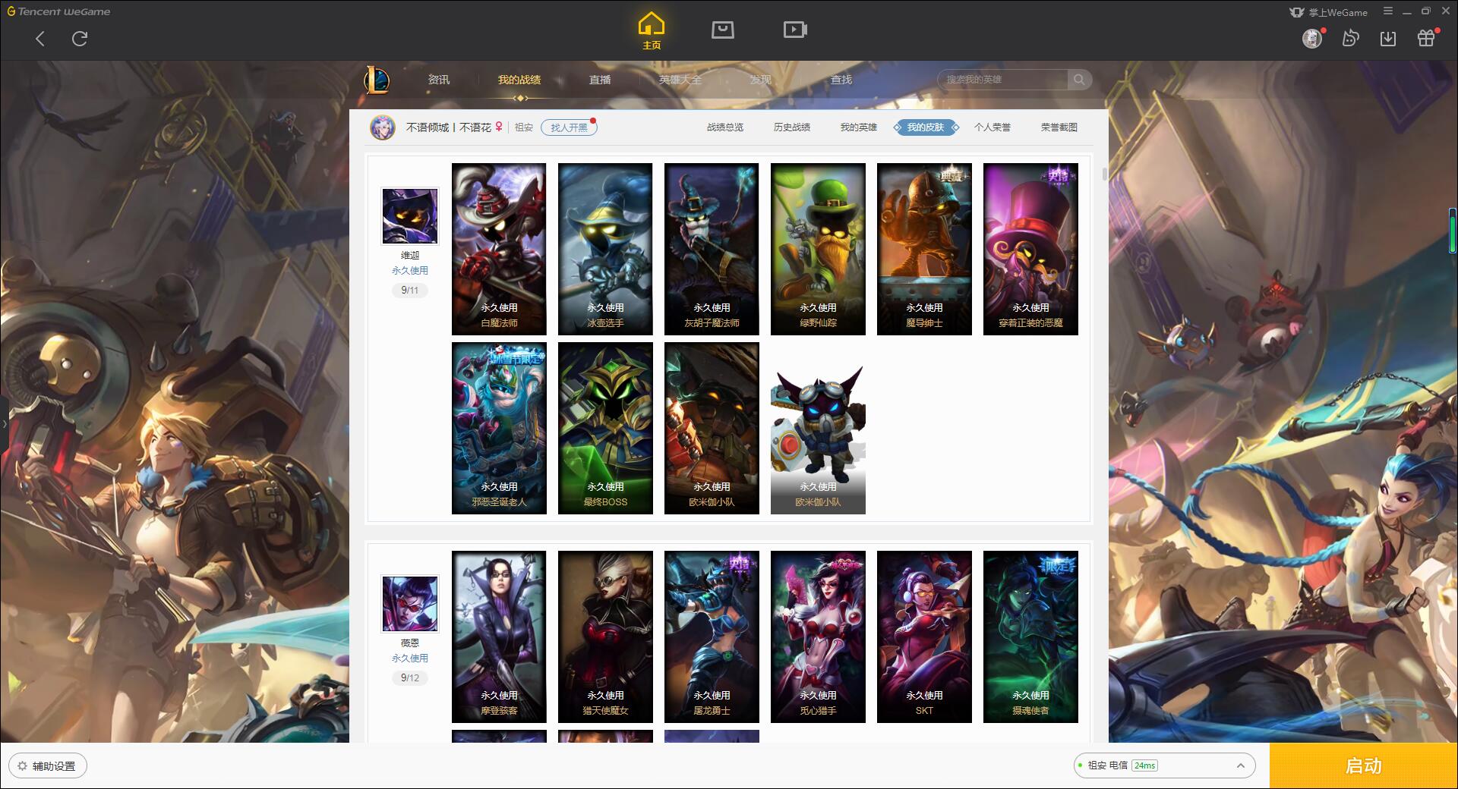Open the 我的皮肤 sub-tab

coord(926,127)
